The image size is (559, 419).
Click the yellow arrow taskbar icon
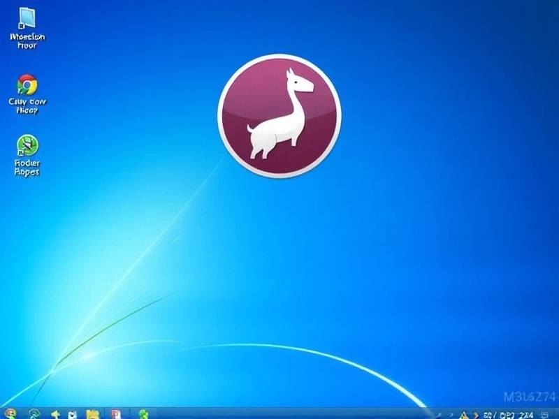click(55, 413)
